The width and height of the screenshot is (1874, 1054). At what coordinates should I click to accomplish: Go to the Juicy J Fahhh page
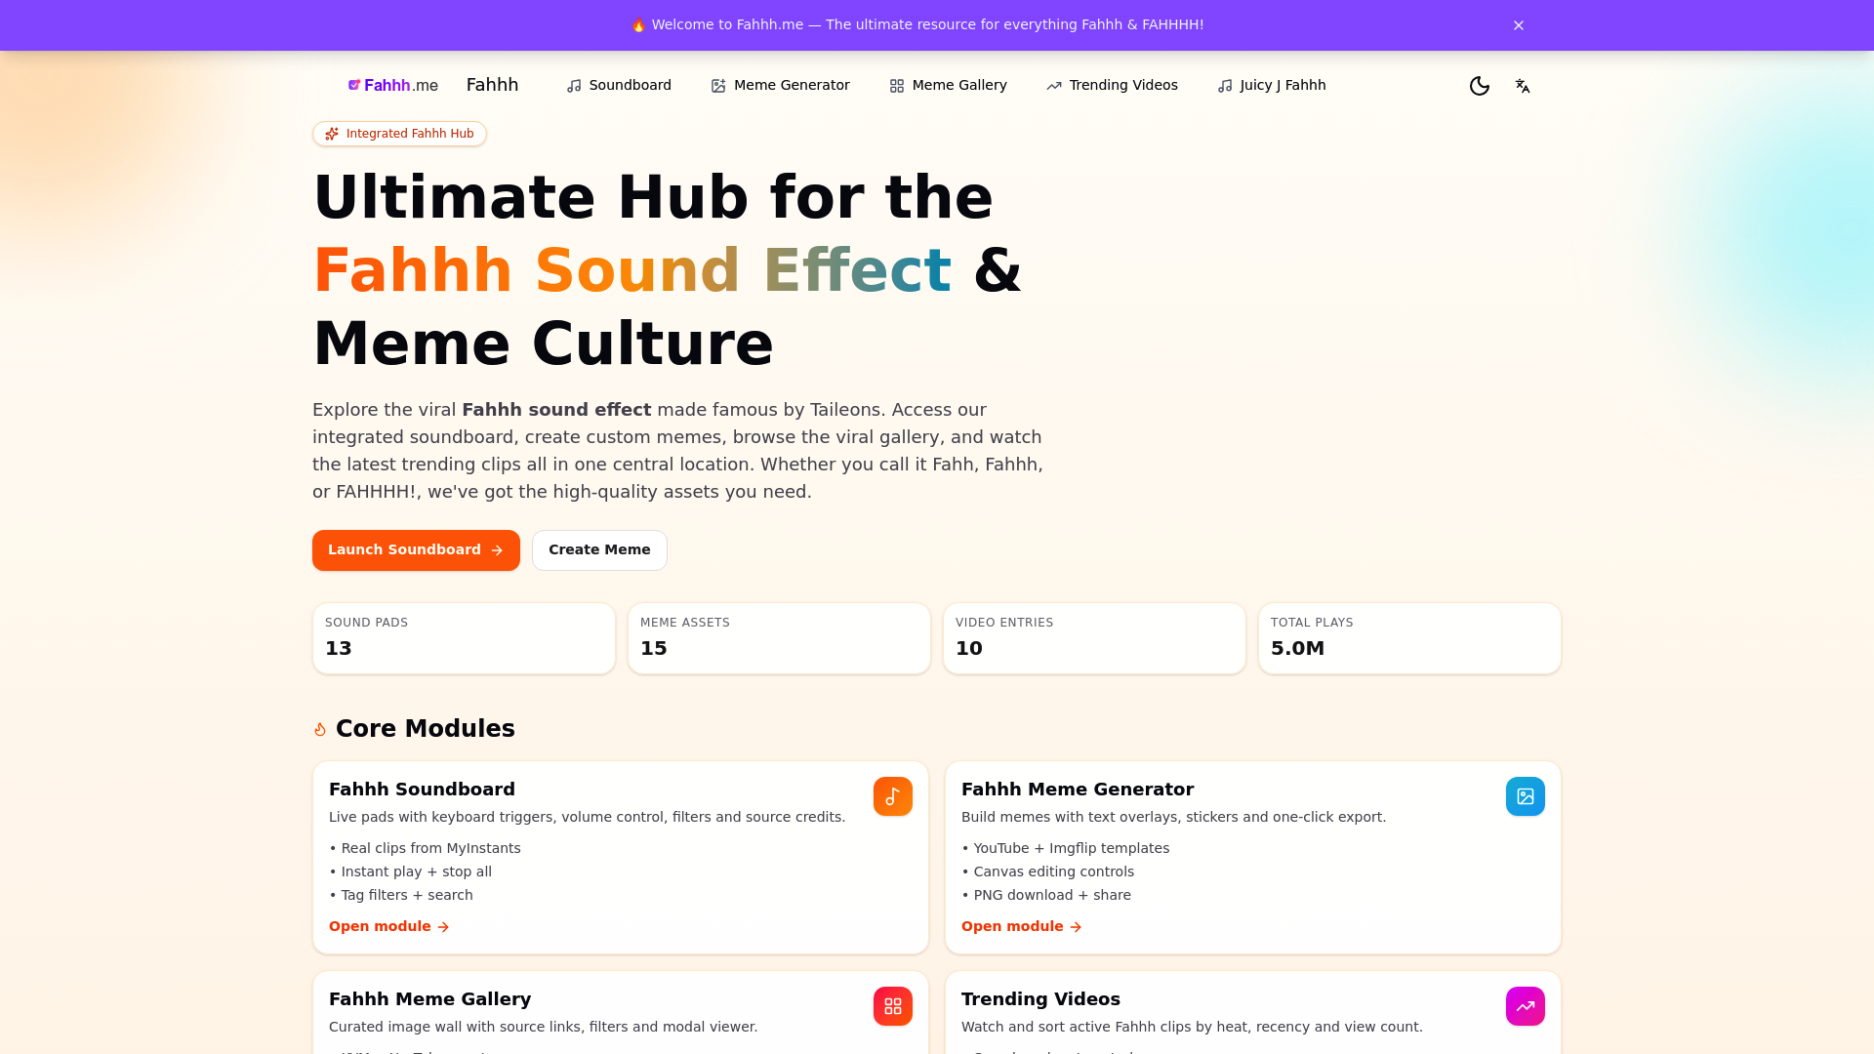pos(1282,86)
